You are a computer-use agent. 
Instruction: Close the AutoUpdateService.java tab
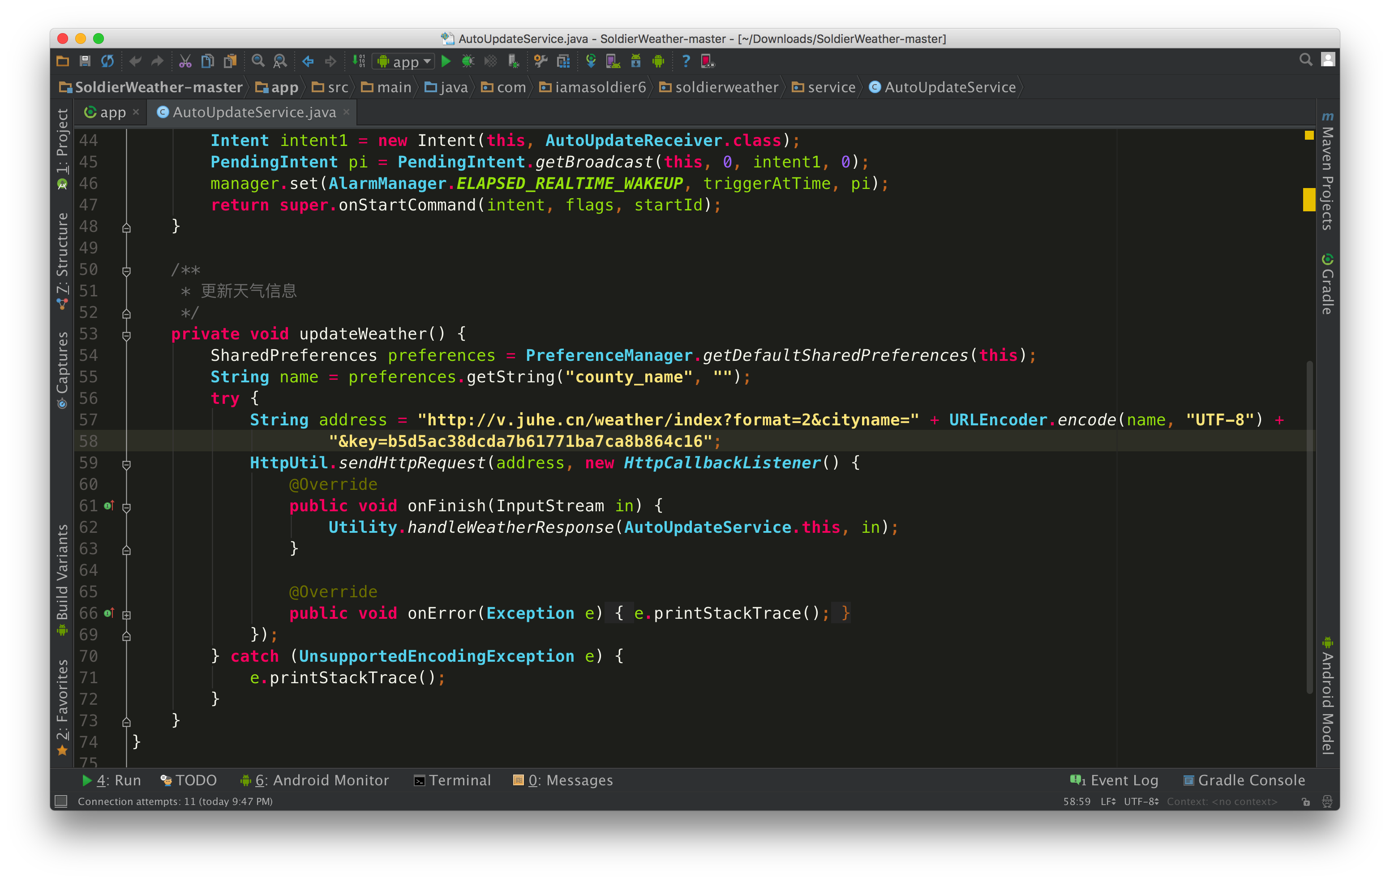[346, 111]
